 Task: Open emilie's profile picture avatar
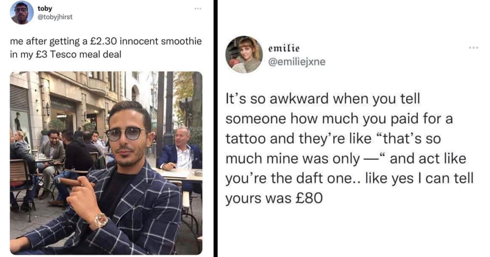(x=244, y=54)
